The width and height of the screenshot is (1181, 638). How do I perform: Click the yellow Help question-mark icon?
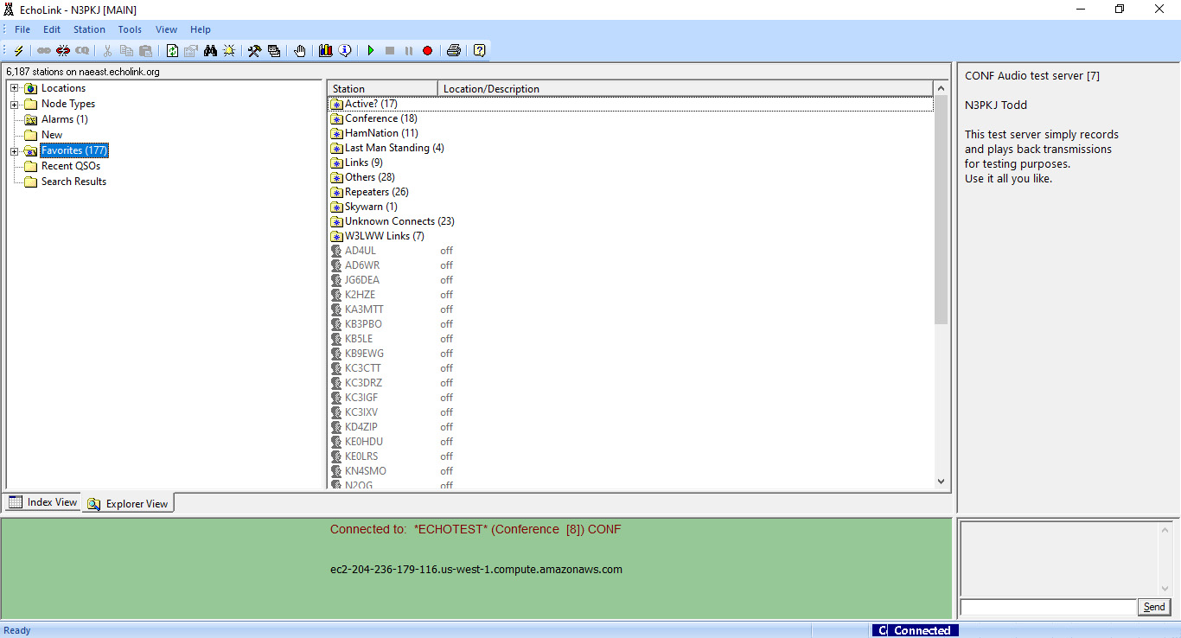click(x=480, y=51)
